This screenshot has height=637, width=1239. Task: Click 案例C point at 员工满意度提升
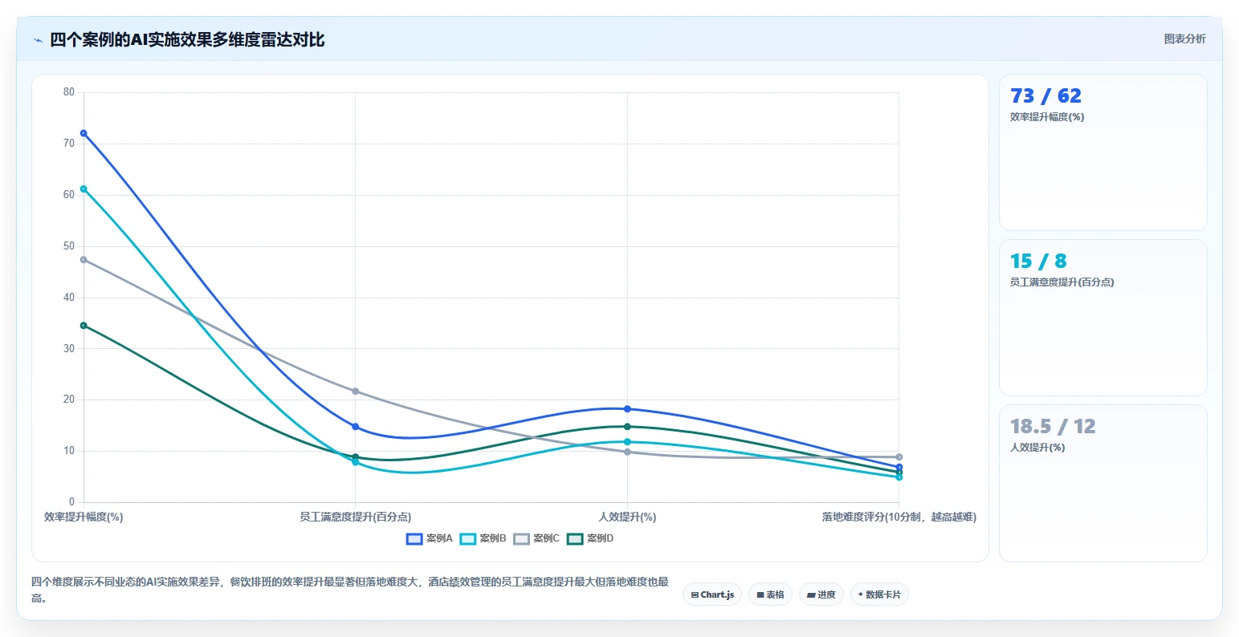(x=355, y=392)
